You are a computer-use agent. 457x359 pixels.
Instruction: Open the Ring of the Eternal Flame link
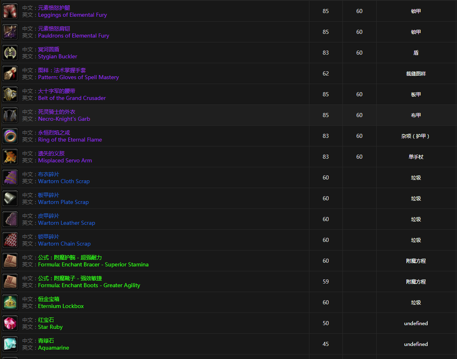[70, 140]
